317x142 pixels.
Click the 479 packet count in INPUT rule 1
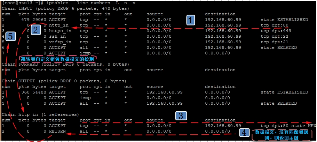[25, 20]
